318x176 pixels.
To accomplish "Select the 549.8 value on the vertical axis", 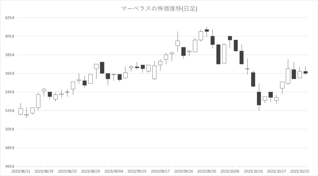I will 10,92.
